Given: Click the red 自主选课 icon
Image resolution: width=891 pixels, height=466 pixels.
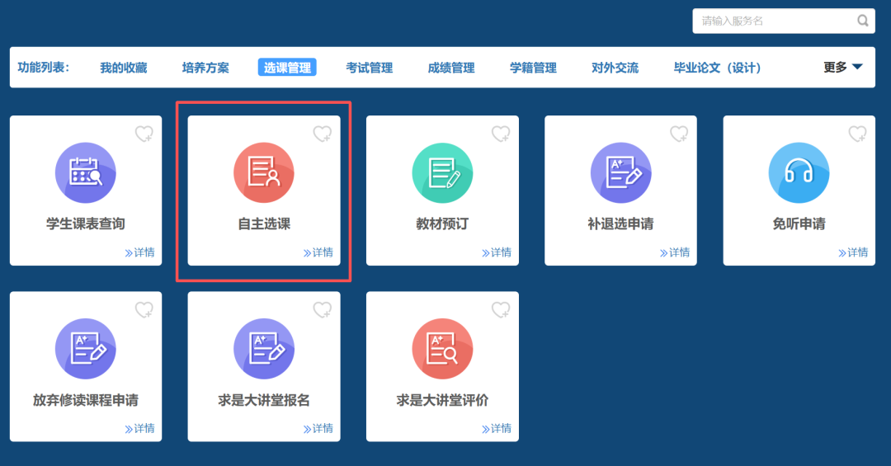Looking at the screenshot, I should 264,172.
